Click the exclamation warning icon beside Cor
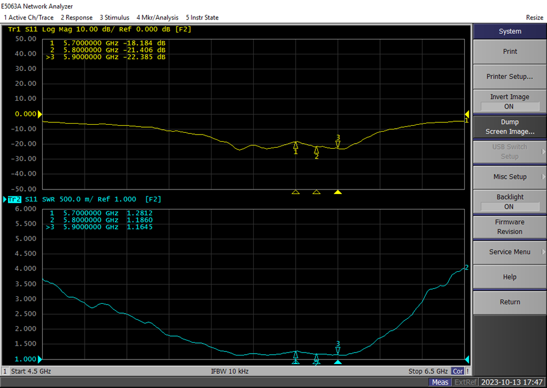The width and height of the screenshot is (547, 388). 467,371
